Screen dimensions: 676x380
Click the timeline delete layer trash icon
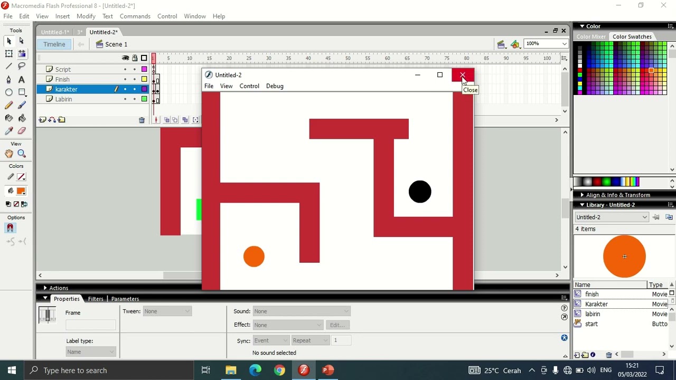click(142, 120)
